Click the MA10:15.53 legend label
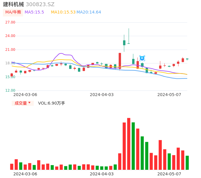The image size is (201, 178). click(x=63, y=12)
